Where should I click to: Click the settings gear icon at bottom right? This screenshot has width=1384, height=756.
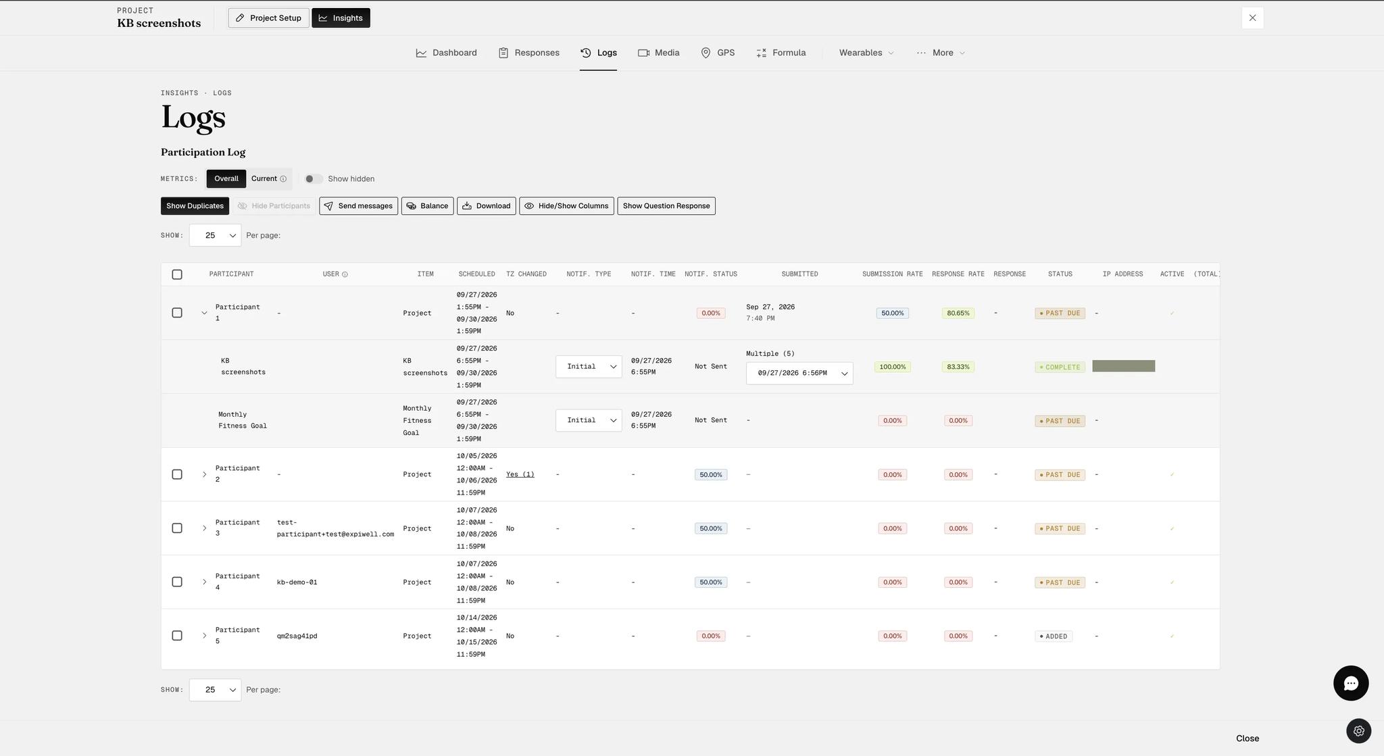coord(1358,731)
